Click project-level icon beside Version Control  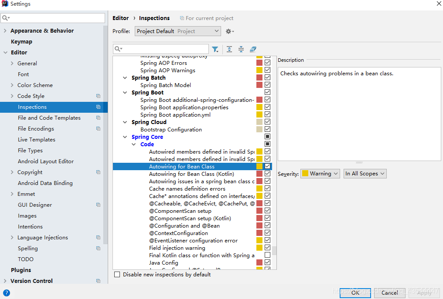coord(98,281)
